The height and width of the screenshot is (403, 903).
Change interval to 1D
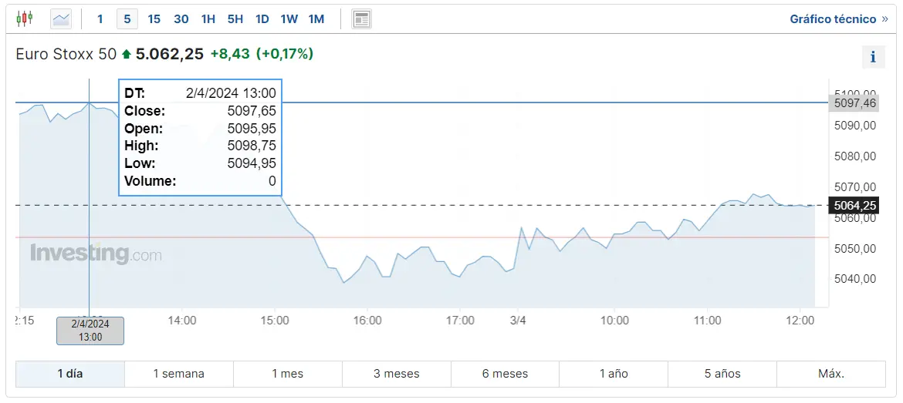coord(262,18)
